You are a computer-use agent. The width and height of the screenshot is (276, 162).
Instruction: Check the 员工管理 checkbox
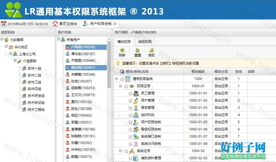(x=130, y=94)
